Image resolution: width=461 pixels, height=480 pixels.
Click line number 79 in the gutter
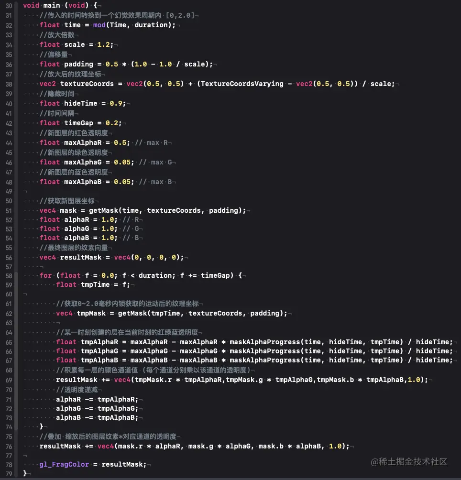pyautogui.click(x=9, y=474)
